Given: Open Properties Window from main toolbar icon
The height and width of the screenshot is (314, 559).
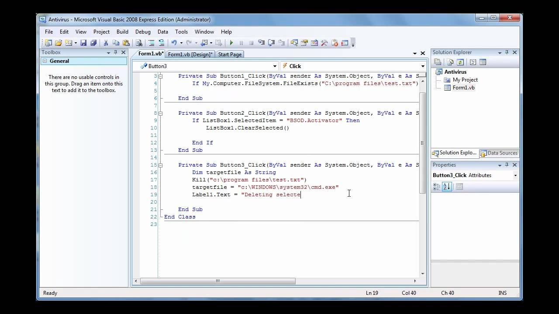Looking at the screenshot, I should 304,43.
